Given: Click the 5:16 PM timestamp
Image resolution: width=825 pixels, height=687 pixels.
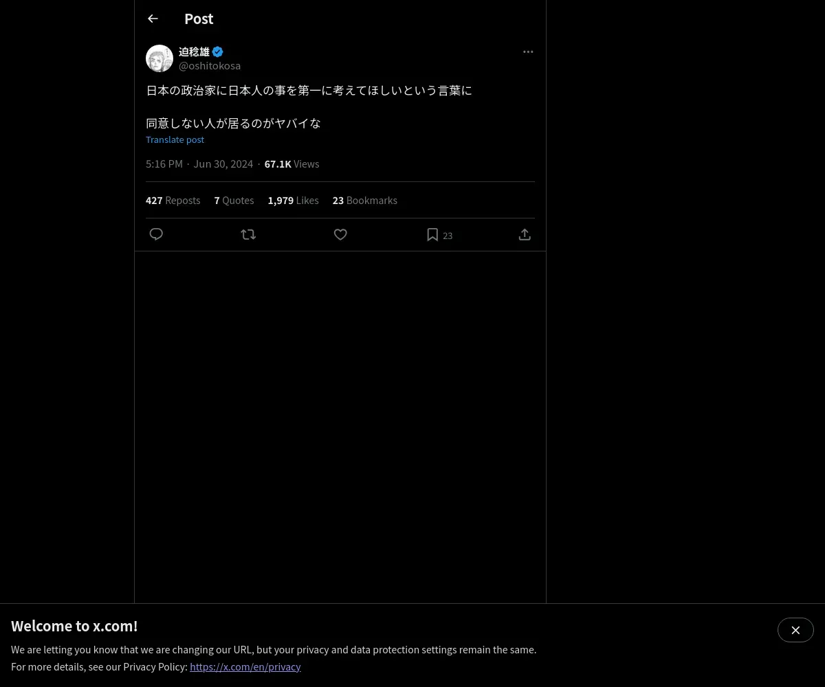Looking at the screenshot, I should click(x=164, y=164).
